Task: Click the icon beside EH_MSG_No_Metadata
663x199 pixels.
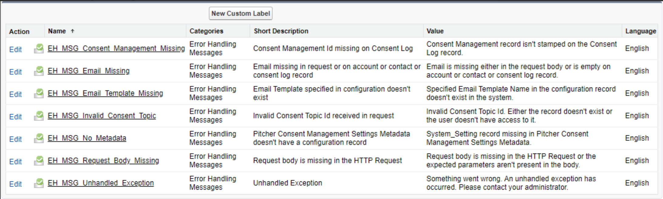Action: (39, 138)
